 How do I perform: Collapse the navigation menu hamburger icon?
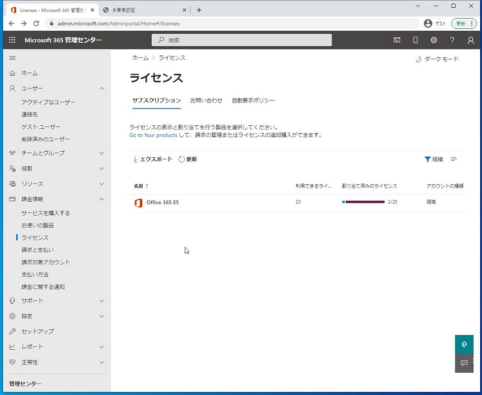(12, 58)
